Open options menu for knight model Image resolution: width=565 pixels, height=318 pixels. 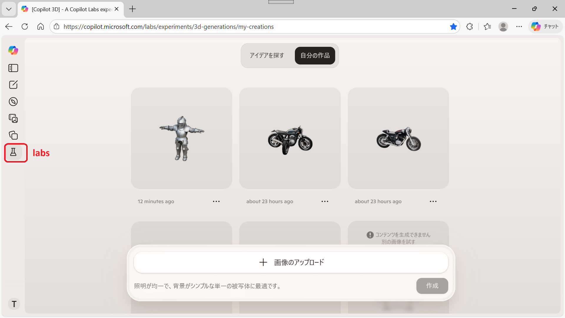(216, 201)
